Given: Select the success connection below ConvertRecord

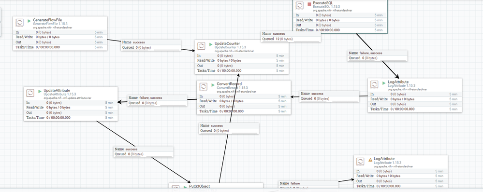Looking at the screenshot, I should [x=229, y=128].
